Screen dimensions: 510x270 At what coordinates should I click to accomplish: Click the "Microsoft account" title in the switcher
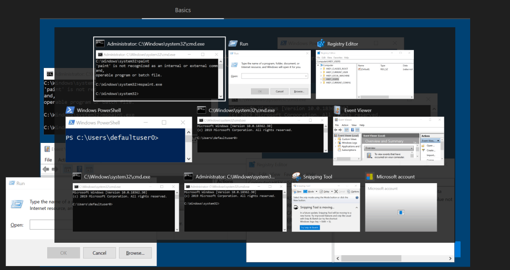[x=395, y=177]
